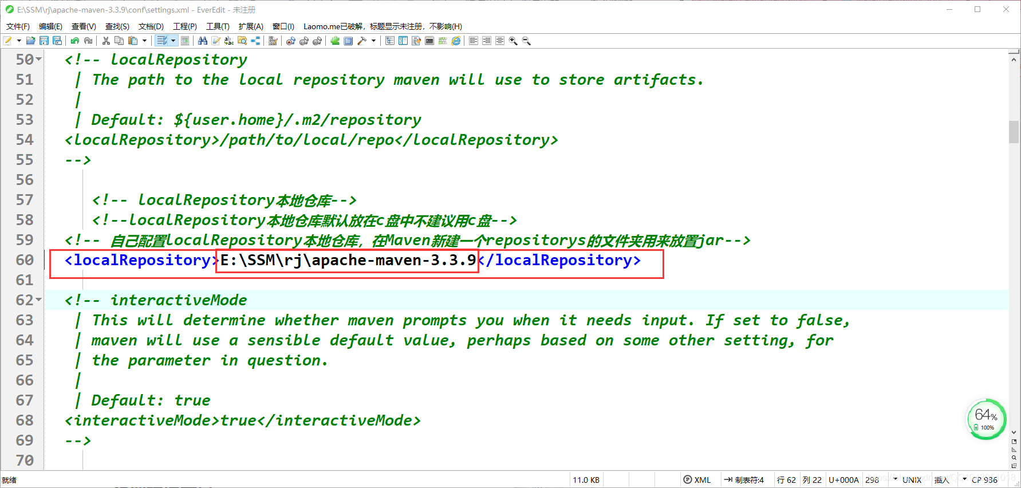Image resolution: width=1021 pixels, height=488 pixels.
Task: Click the blue window panel icon
Action: [348, 41]
